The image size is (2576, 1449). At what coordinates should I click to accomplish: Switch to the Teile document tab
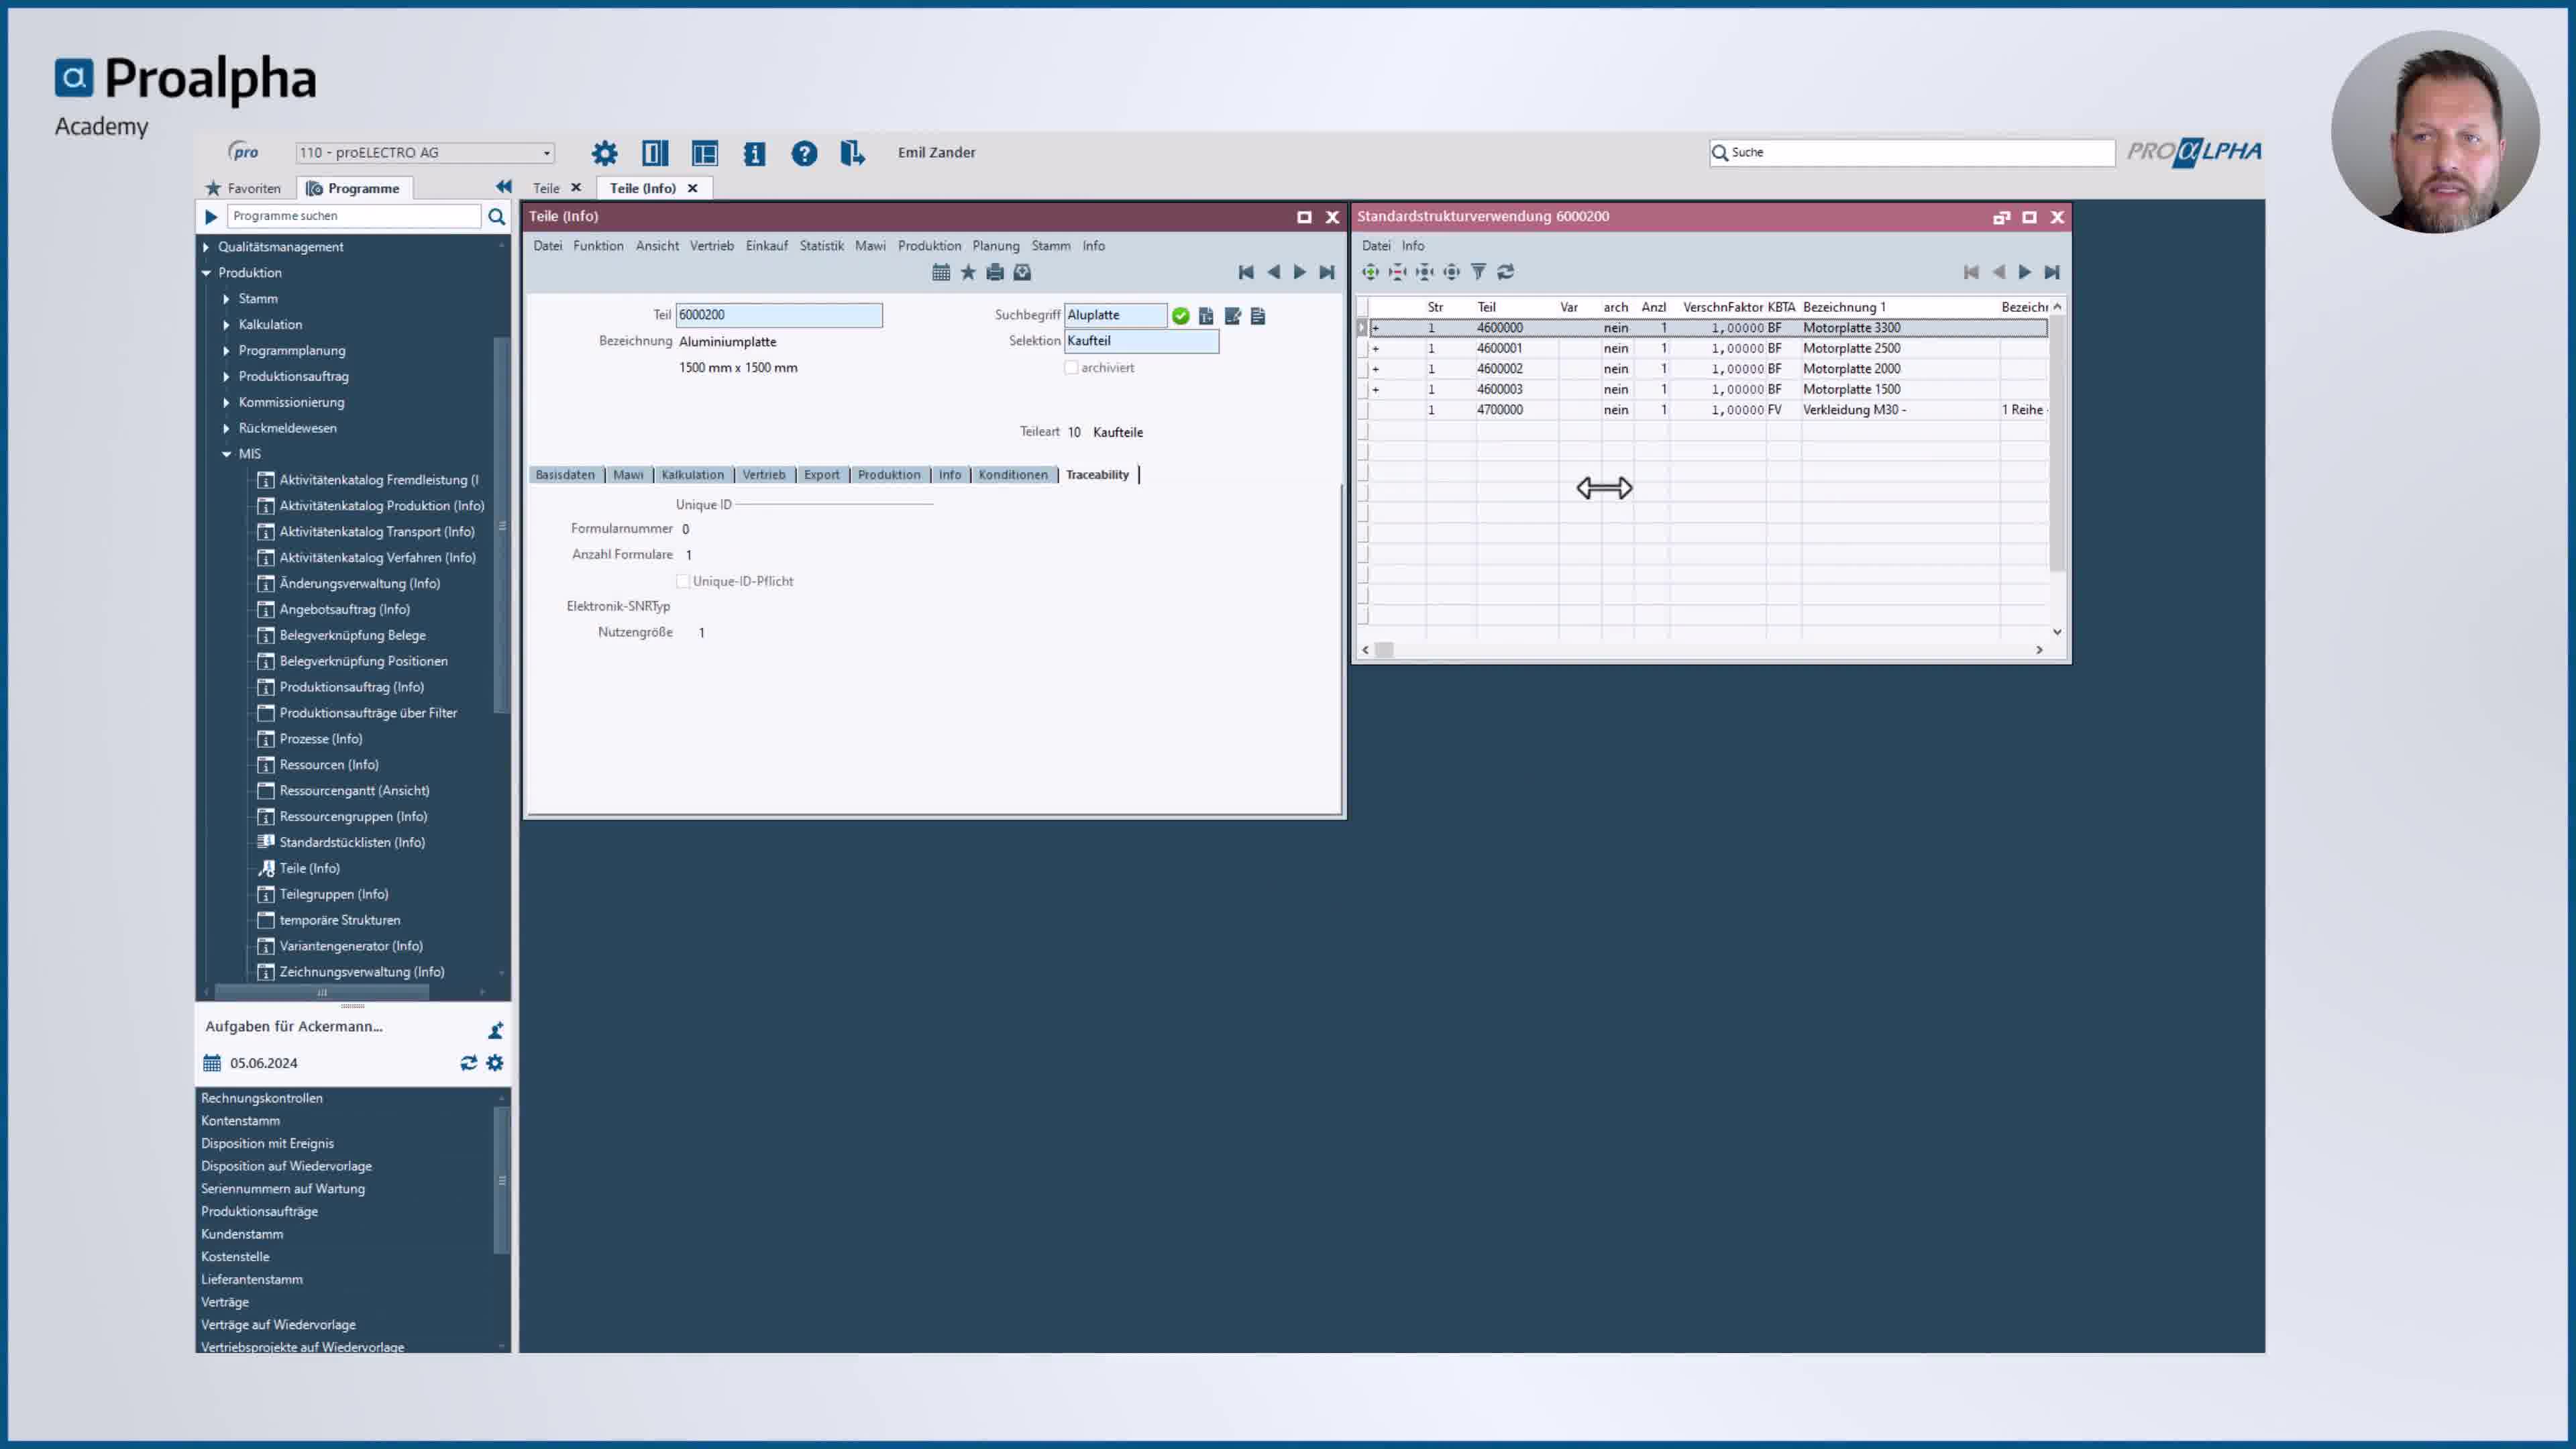[x=546, y=188]
